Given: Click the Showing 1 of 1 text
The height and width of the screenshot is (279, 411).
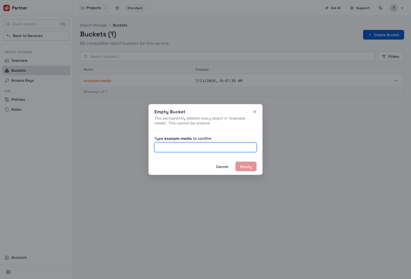Looking at the screenshot, I should coord(95,92).
